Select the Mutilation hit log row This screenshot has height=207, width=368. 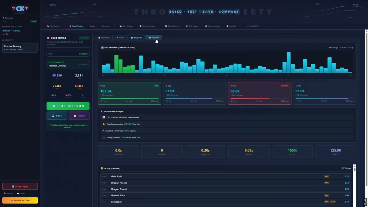225,202
